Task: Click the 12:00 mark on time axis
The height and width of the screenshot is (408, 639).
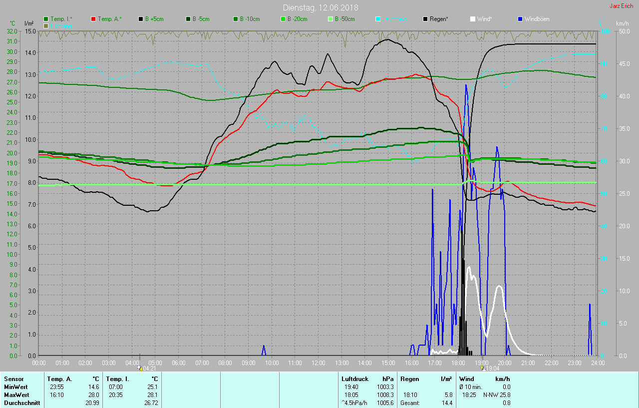Action: pos(318,363)
